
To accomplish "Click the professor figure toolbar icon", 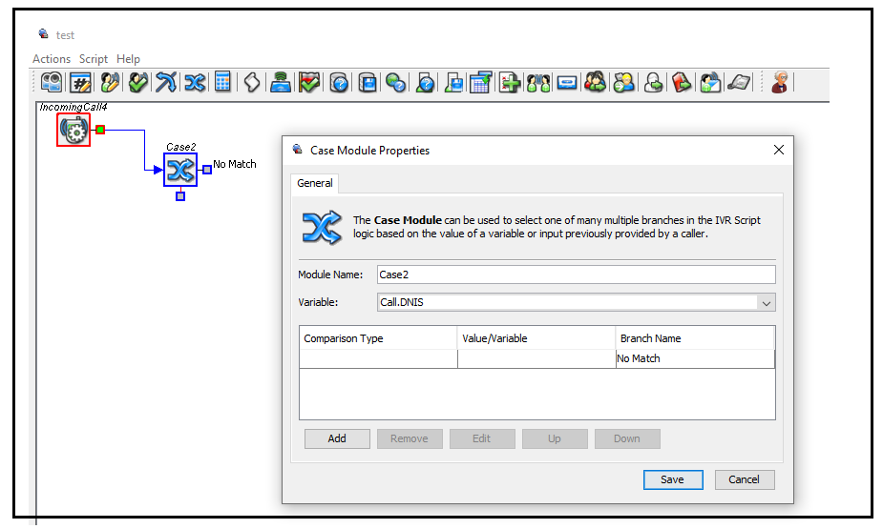I will click(780, 83).
